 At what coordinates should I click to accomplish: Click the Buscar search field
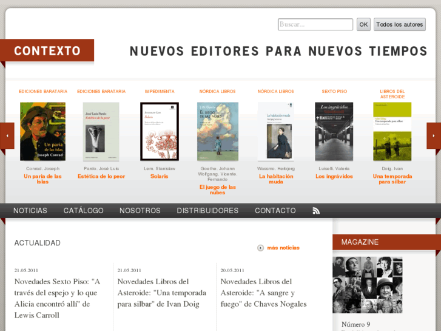(x=315, y=24)
